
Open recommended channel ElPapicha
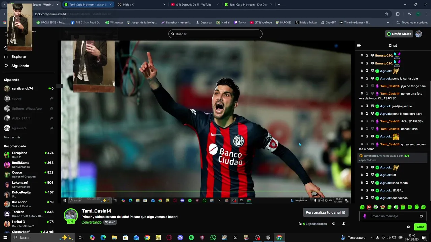pyautogui.click(x=29, y=155)
